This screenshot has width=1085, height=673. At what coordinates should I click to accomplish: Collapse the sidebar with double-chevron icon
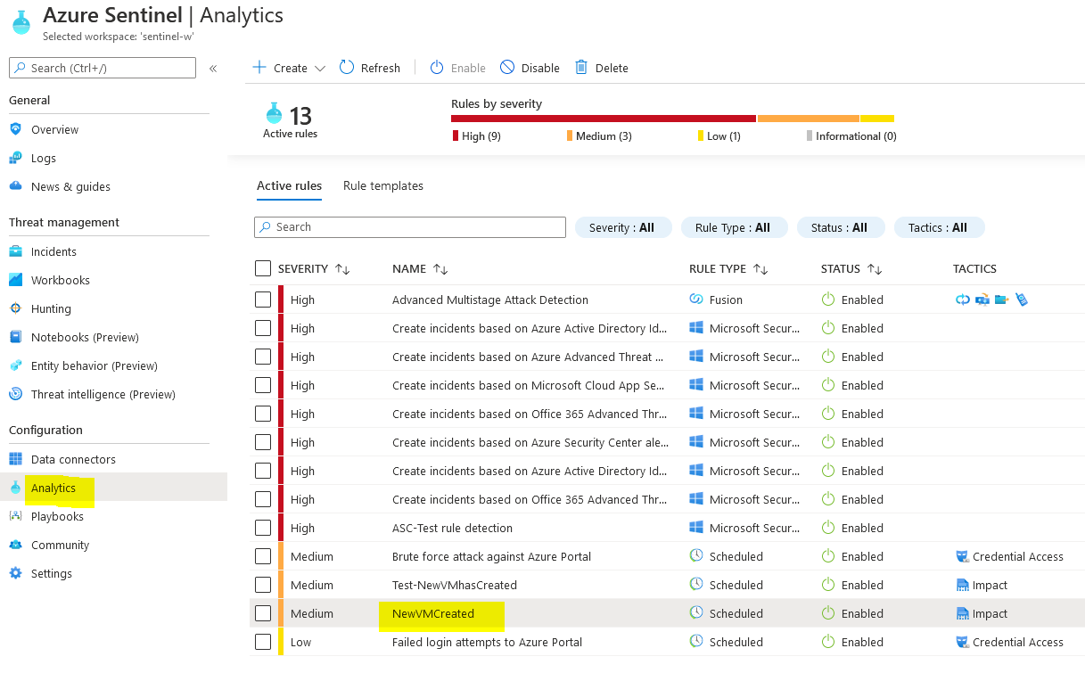click(213, 68)
